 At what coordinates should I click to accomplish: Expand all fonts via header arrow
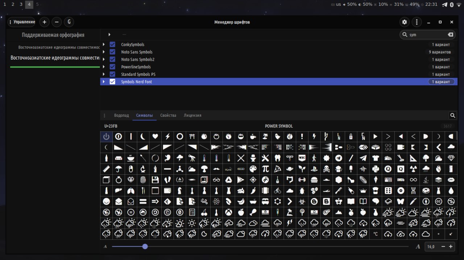coord(109,35)
